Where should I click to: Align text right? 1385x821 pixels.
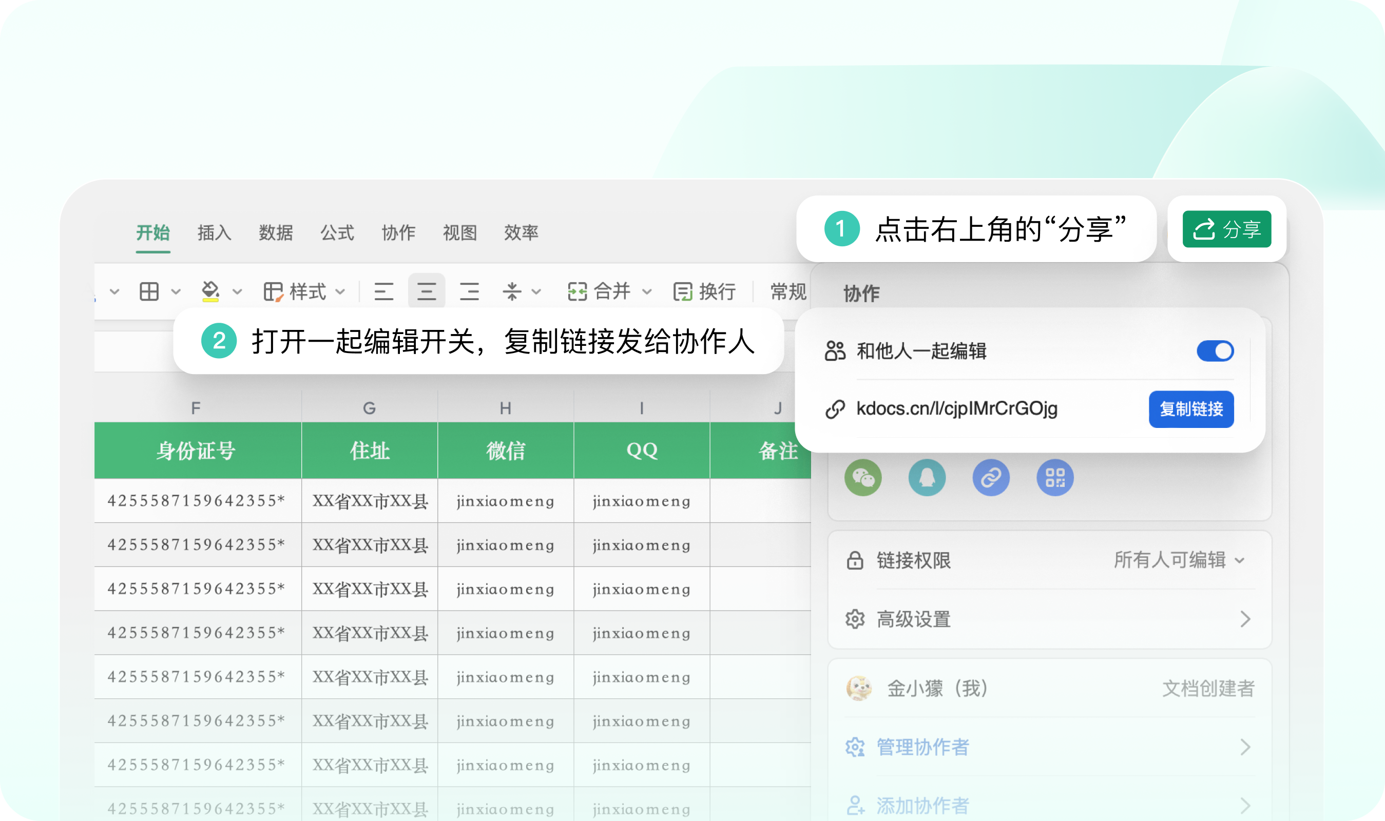(469, 291)
